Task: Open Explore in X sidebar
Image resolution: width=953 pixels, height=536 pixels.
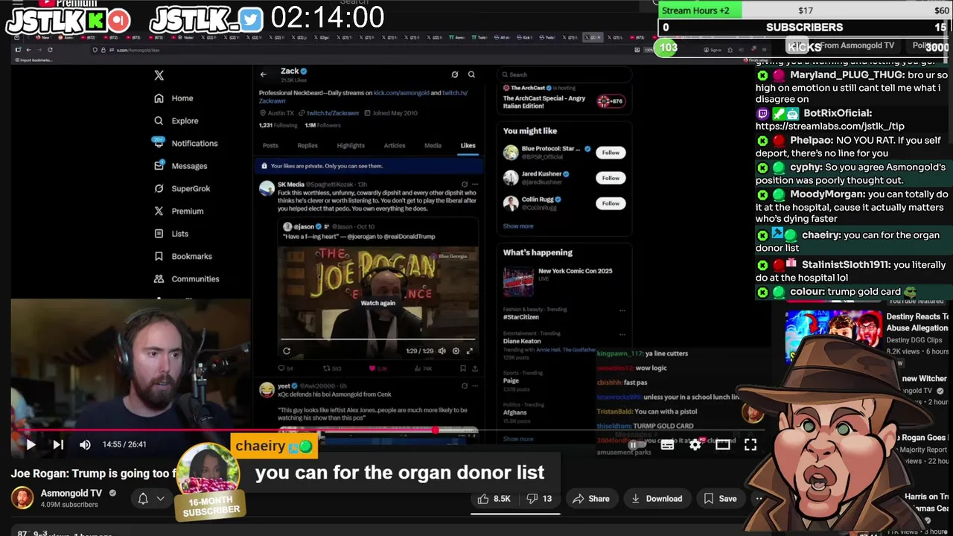Action: pos(176,121)
